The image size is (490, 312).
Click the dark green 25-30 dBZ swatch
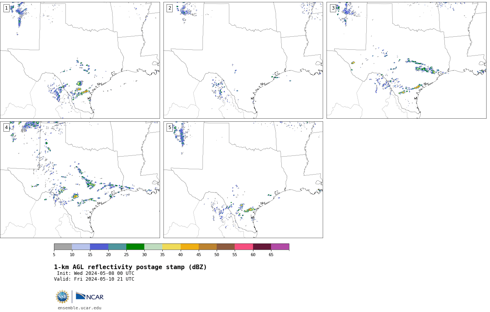pos(135,247)
